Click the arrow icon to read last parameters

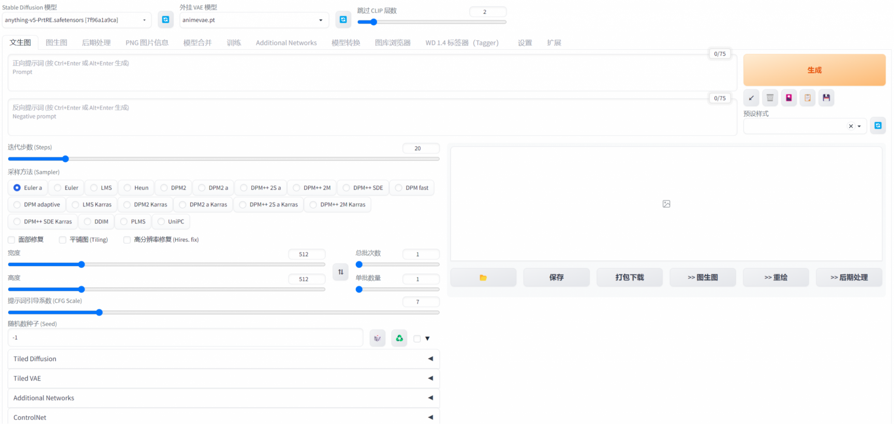751,98
